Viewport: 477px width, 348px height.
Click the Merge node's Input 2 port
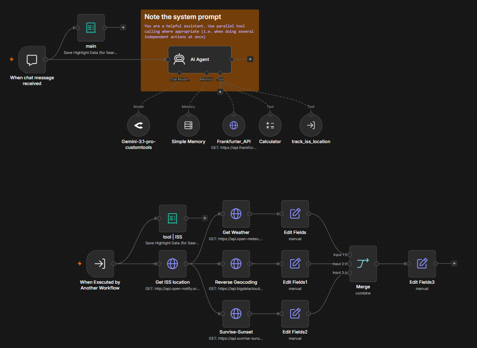[349, 264]
